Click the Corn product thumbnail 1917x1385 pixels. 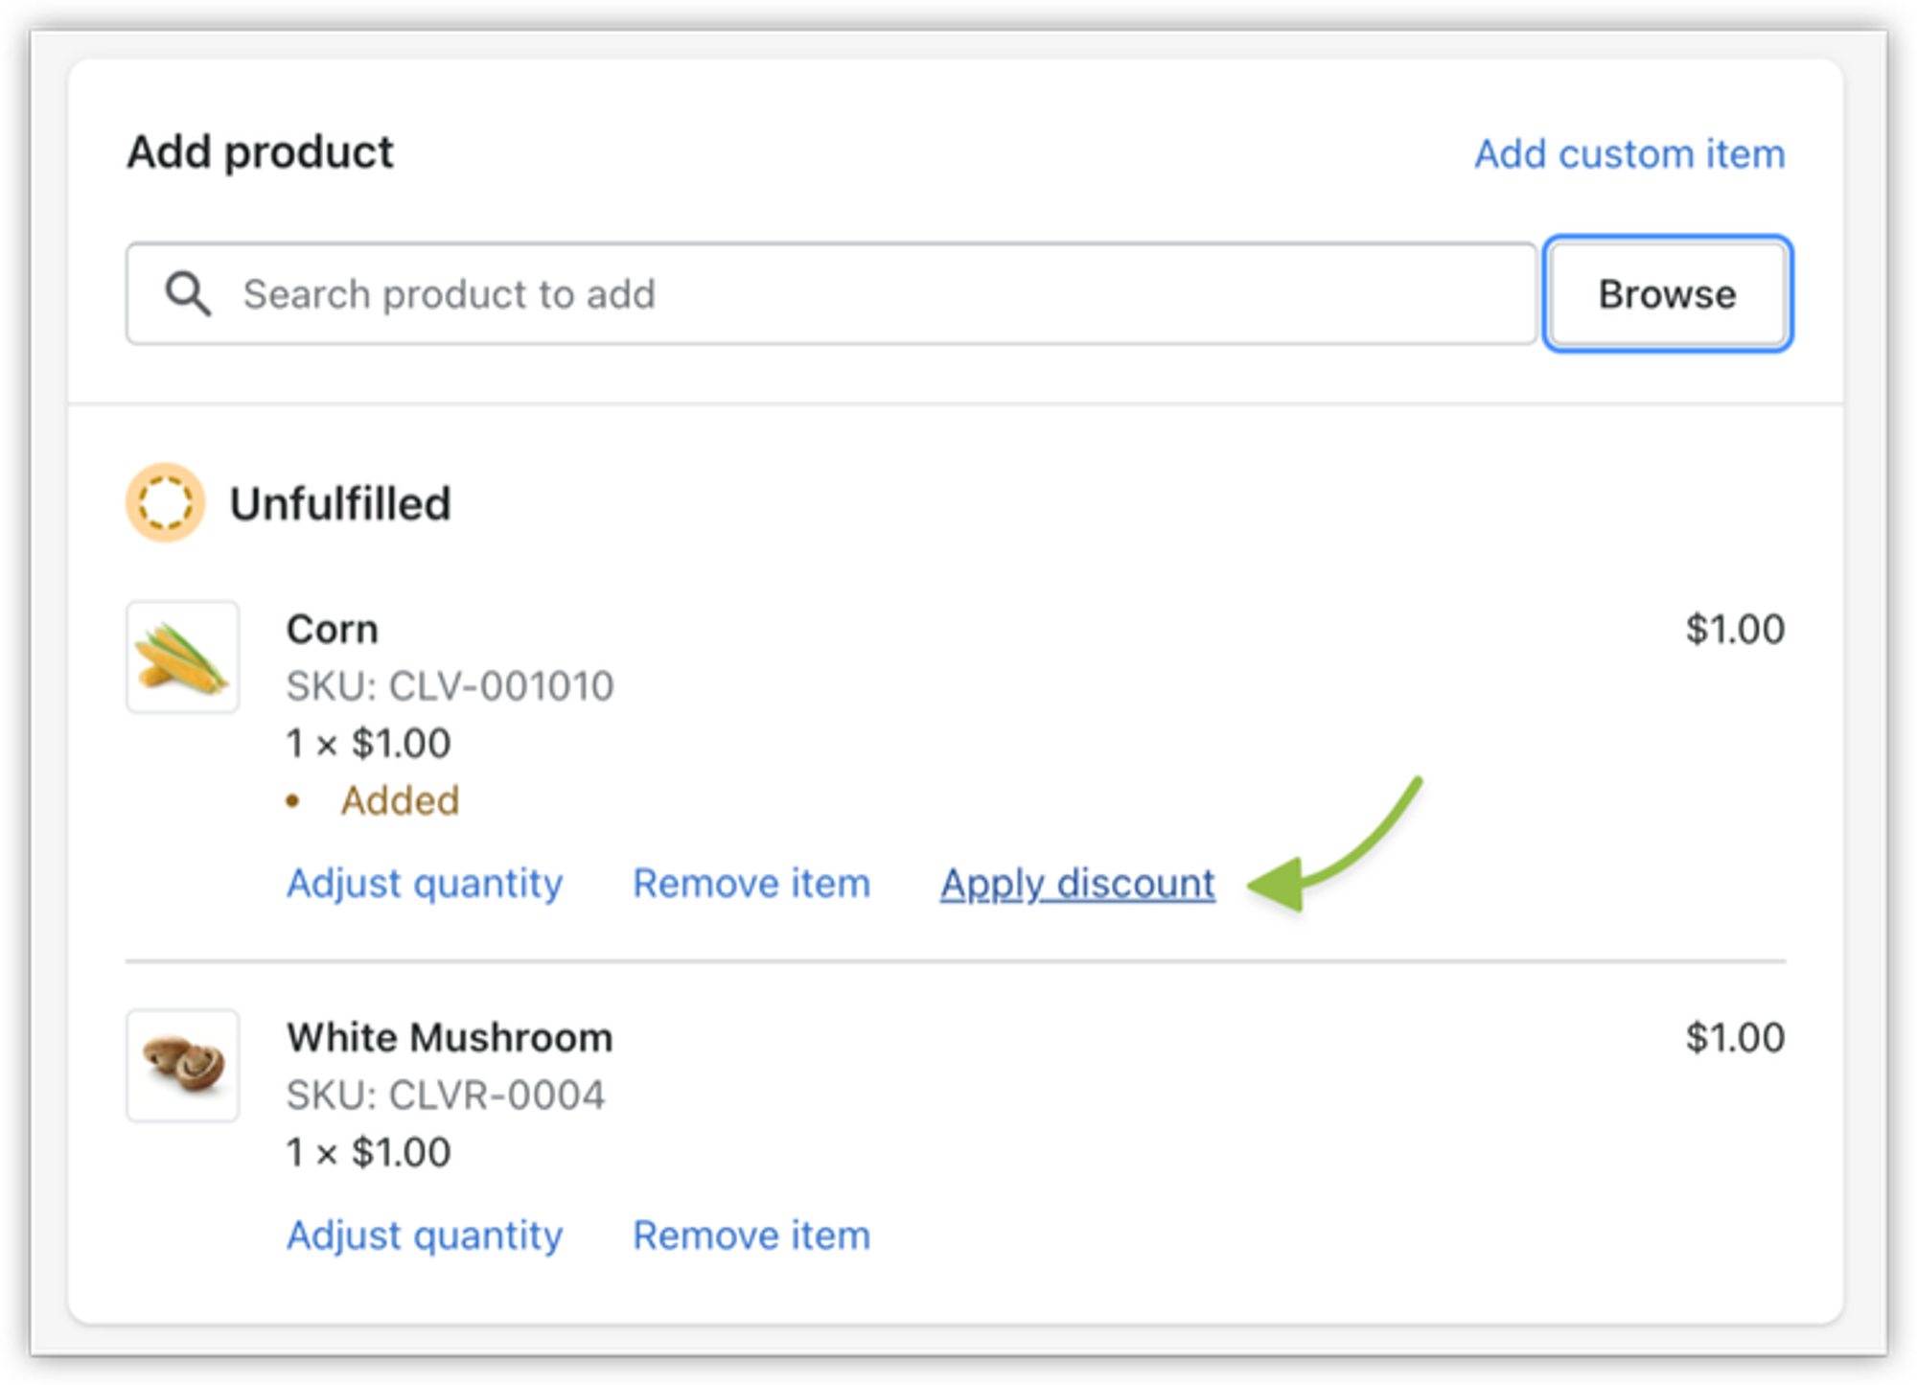pos(182,657)
